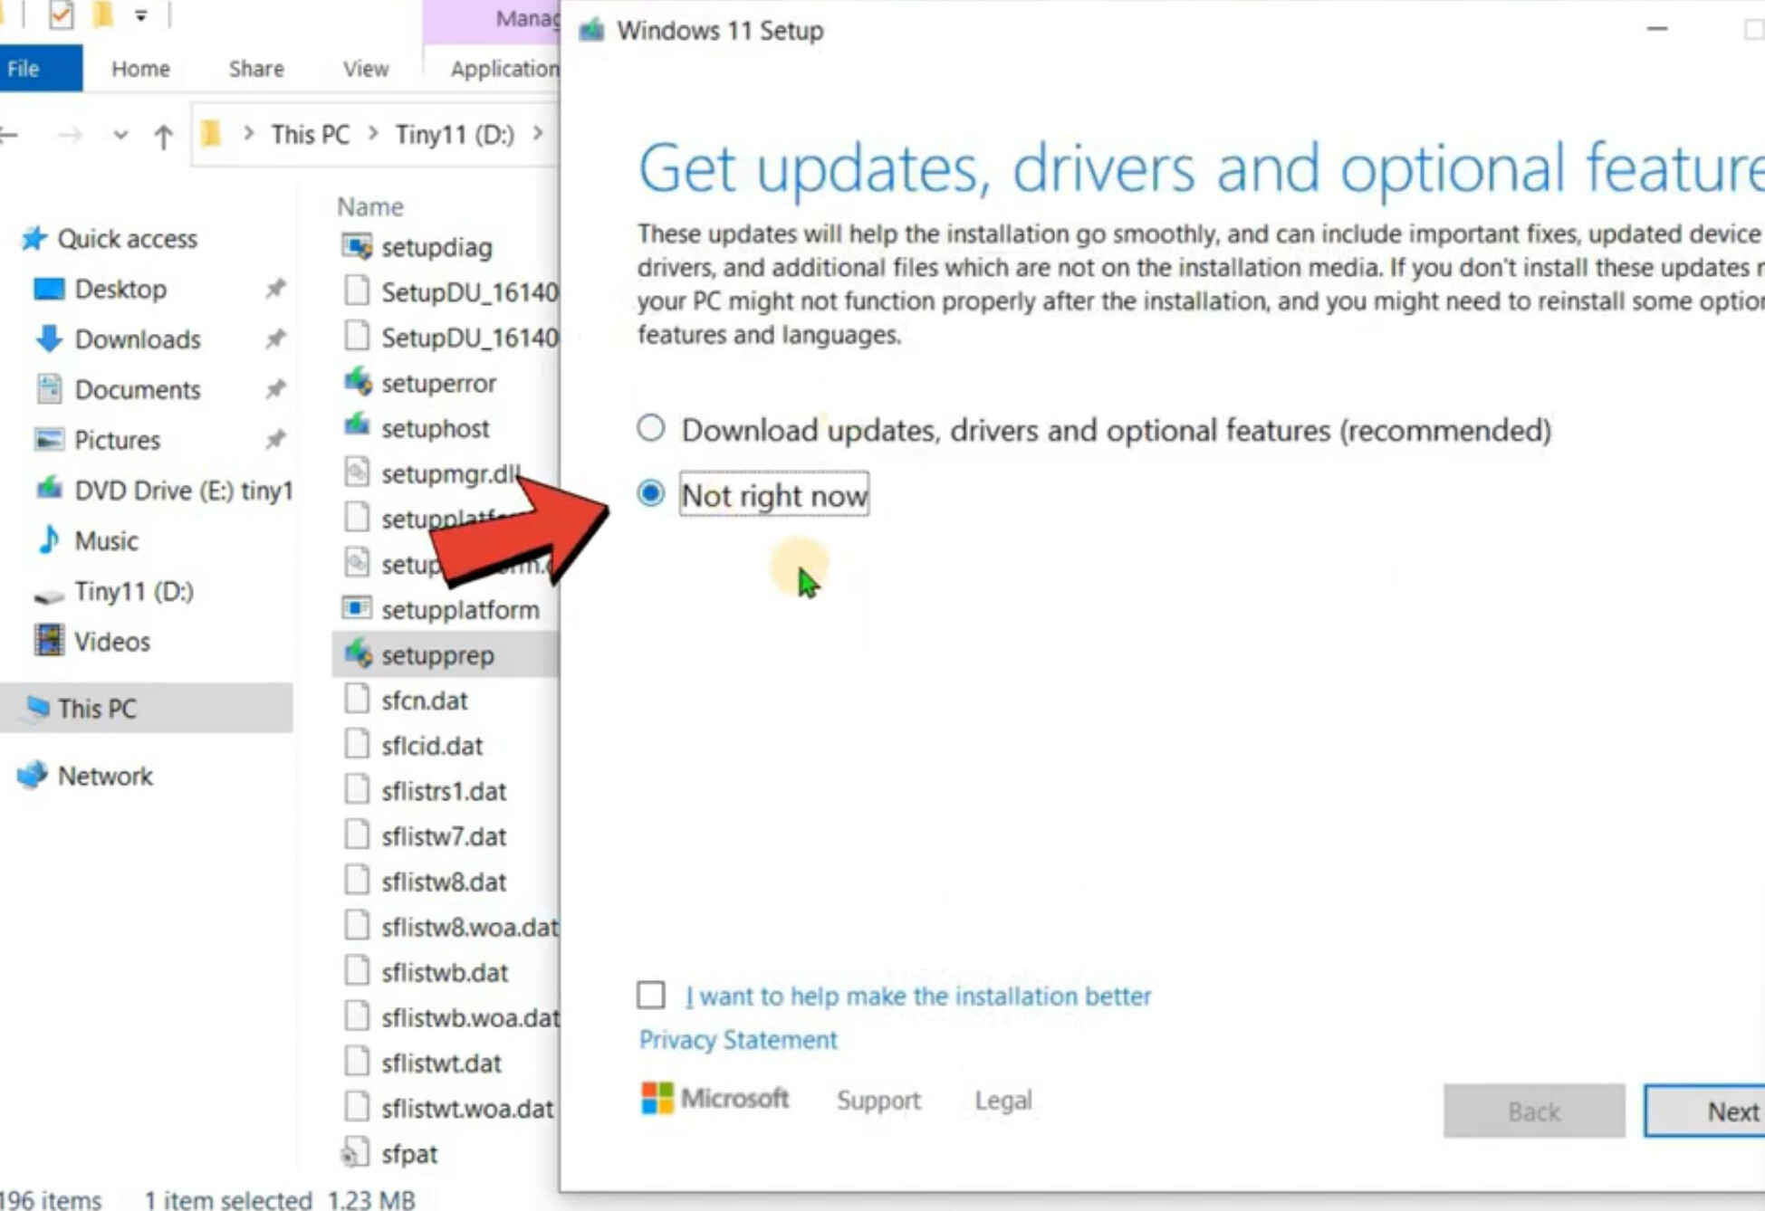Screen dimensions: 1765x1211
Task: Open DVD Drive (E:) in navigation pane
Action: pyautogui.click(x=184, y=491)
